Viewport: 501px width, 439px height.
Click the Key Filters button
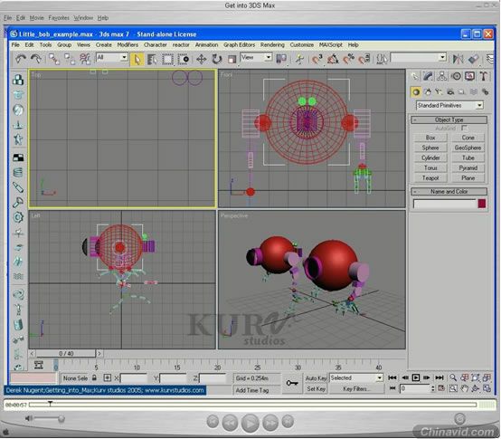tap(356, 389)
